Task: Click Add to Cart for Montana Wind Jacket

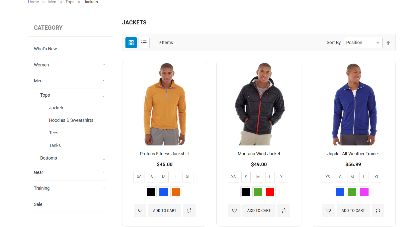Action: point(259,210)
